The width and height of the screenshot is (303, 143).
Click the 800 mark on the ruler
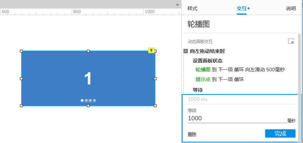click(x=77, y=12)
